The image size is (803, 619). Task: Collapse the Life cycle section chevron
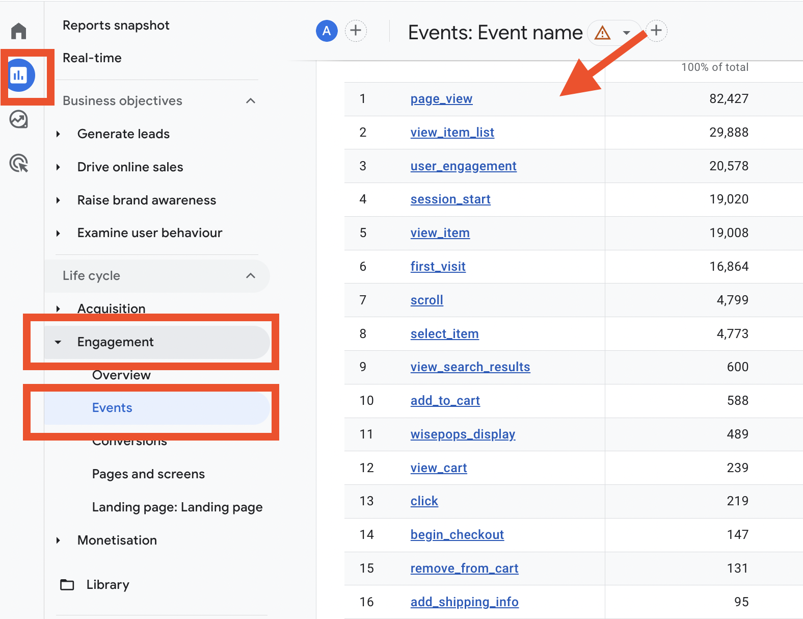pyautogui.click(x=250, y=276)
